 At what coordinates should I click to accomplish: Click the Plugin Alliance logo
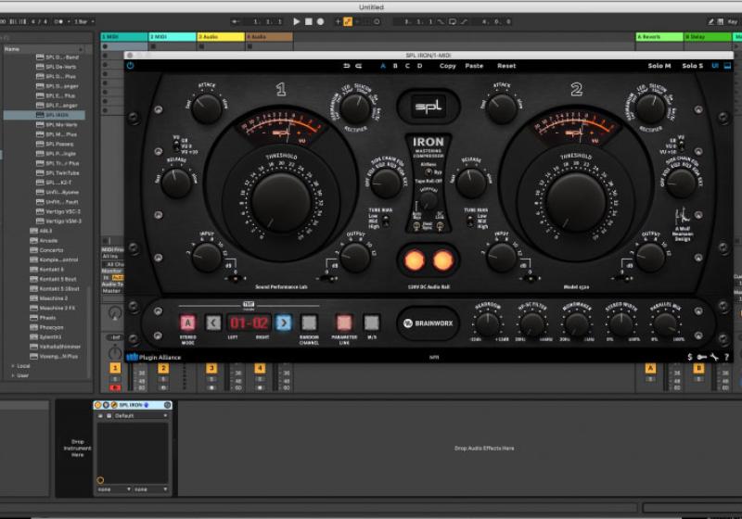click(x=154, y=358)
